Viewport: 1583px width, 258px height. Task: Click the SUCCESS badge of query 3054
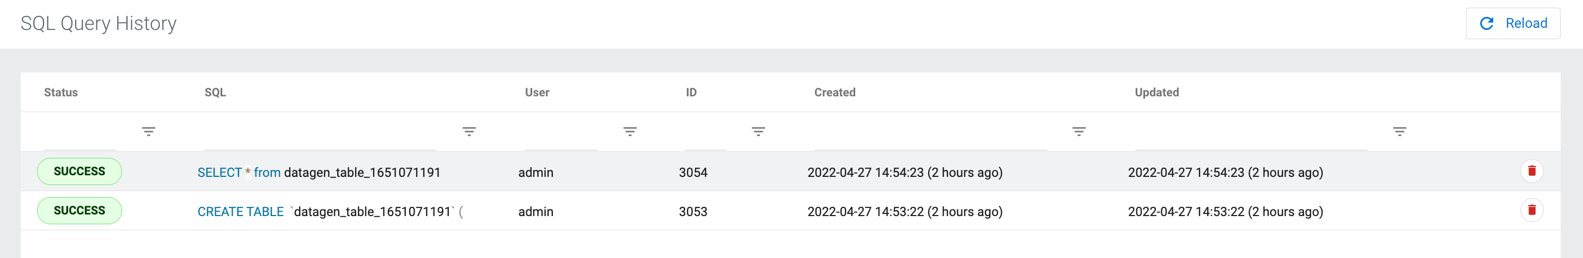coord(80,171)
